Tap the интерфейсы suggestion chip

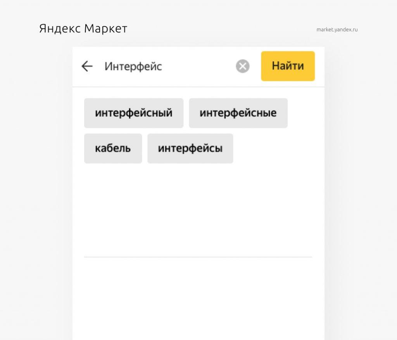coord(190,148)
